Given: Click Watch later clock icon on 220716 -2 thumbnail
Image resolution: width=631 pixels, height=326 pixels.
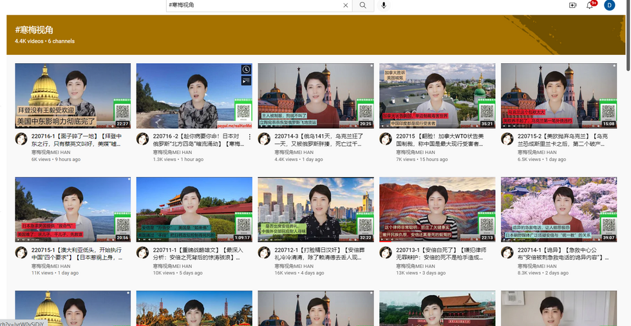Looking at the screenshot, I should coord(246,69).
